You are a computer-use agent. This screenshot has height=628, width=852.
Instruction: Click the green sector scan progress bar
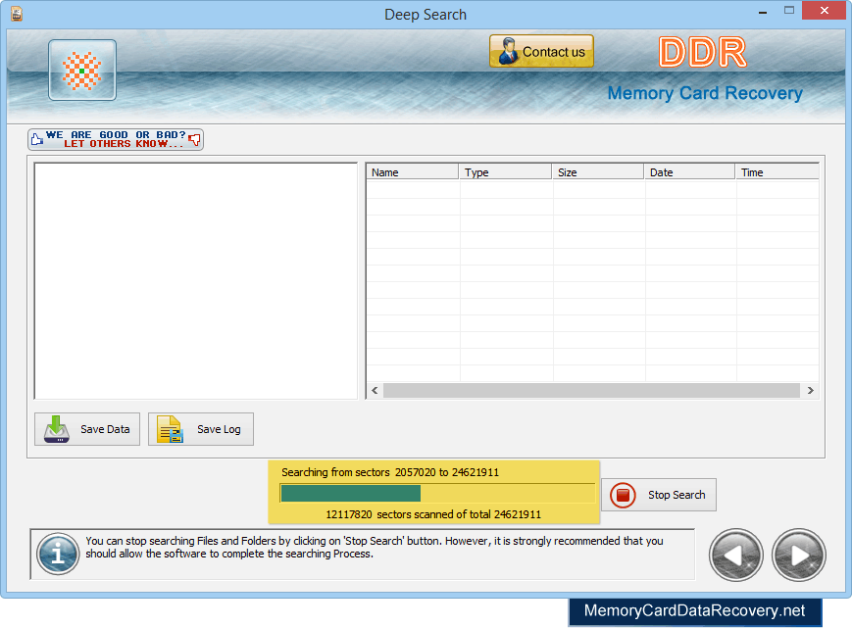coord(437,493)
